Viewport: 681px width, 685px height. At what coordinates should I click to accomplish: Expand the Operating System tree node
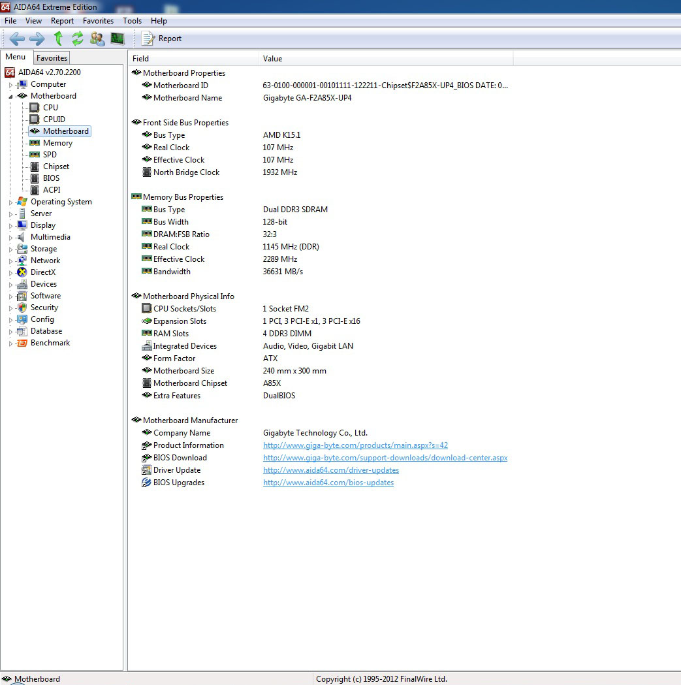11,202
